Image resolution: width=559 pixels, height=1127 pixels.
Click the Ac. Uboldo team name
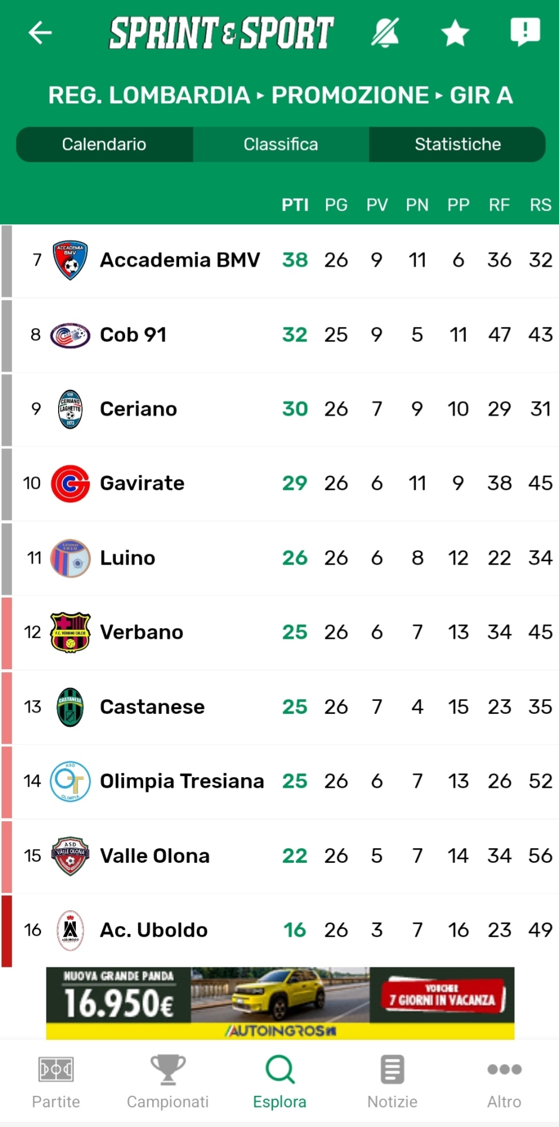154,930
